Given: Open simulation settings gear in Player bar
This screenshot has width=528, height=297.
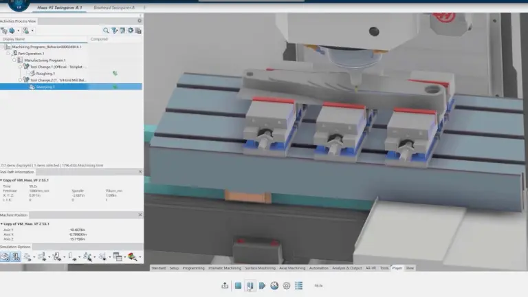Looking at the screenshot, I should [x=287, y=285].
